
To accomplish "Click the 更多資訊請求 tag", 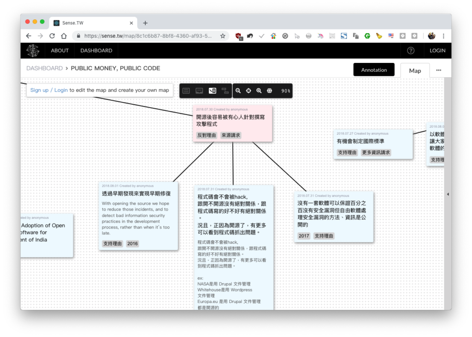I will [x=376, y=152].
